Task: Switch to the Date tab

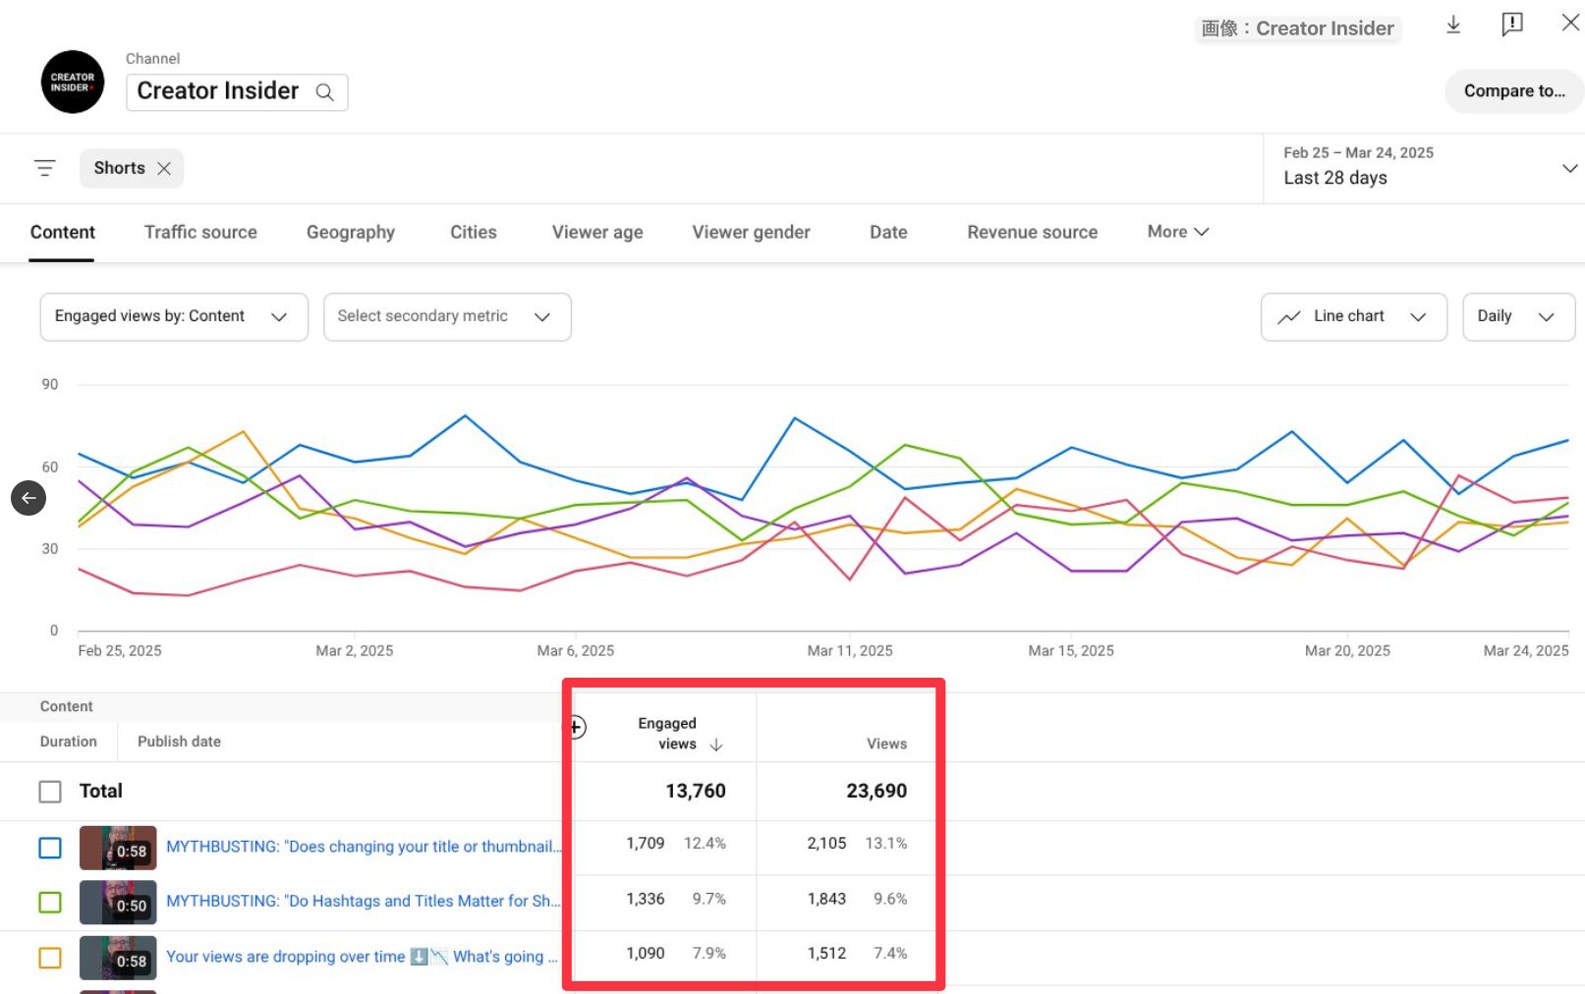Action: 888,233
